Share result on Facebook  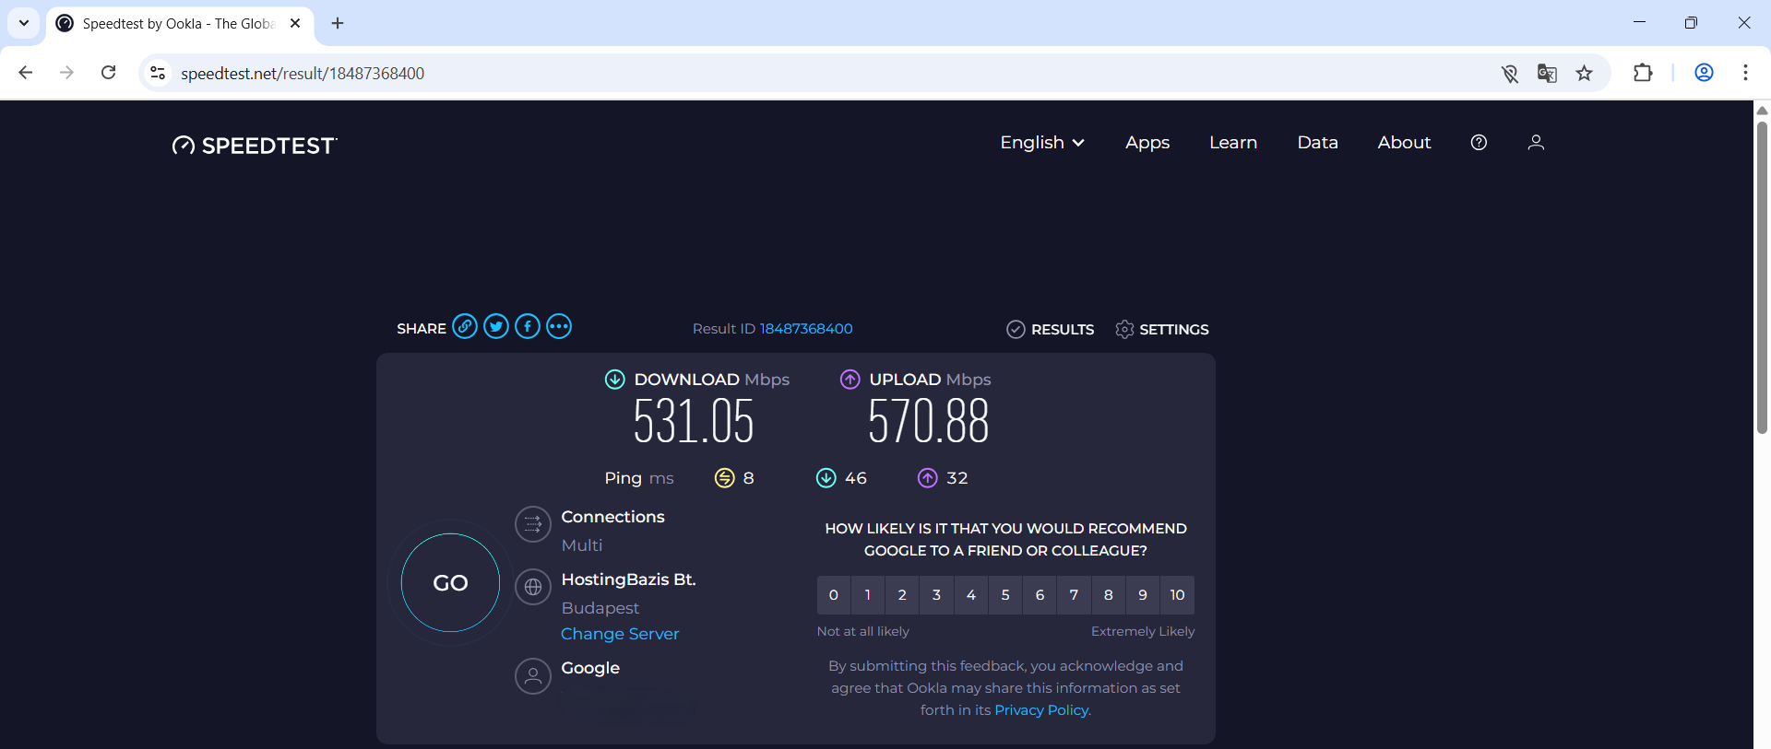[x=528, y=327]
